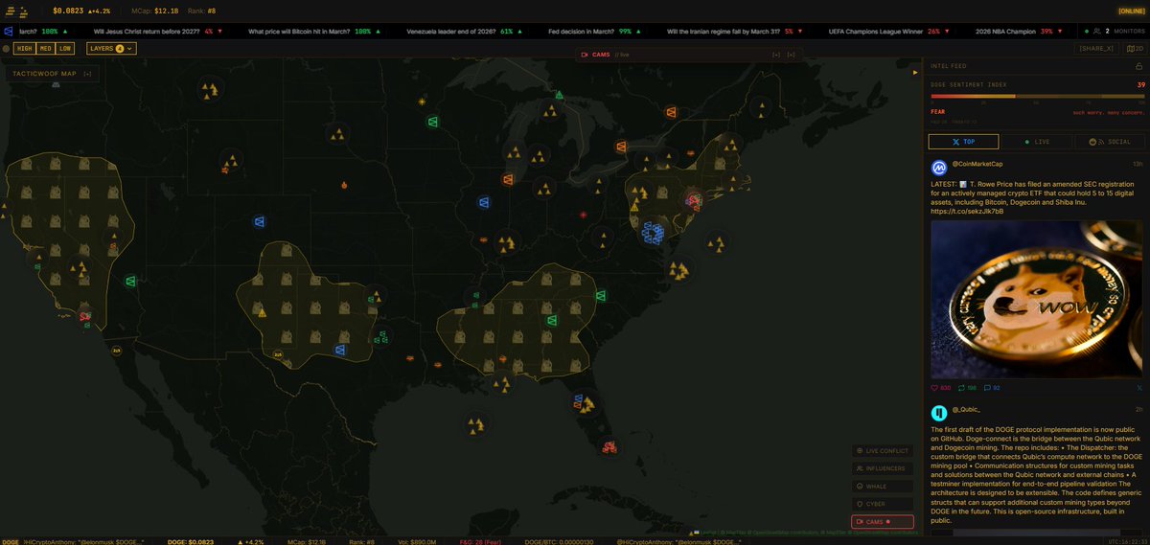Open the @CoinMarketCap profile link
The height and width of the screenshot is (545, 1150).
point(977,164)
